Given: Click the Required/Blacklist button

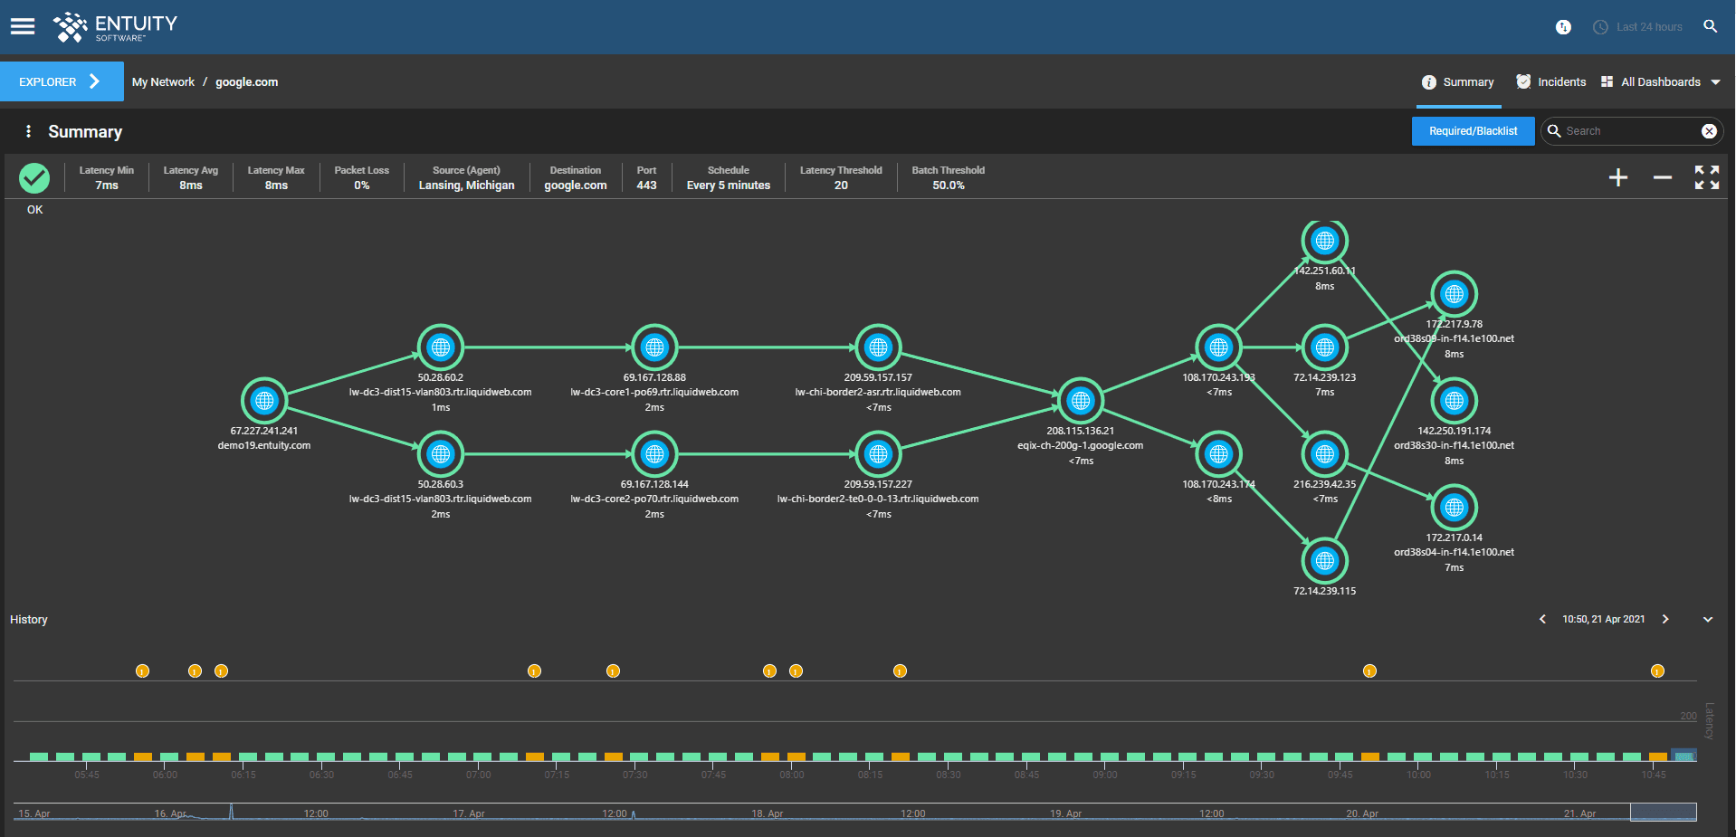Looking at the screenshot, I should click(1473, 131).
